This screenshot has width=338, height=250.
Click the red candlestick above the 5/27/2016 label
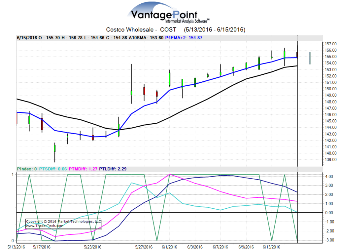pos(144,91)
